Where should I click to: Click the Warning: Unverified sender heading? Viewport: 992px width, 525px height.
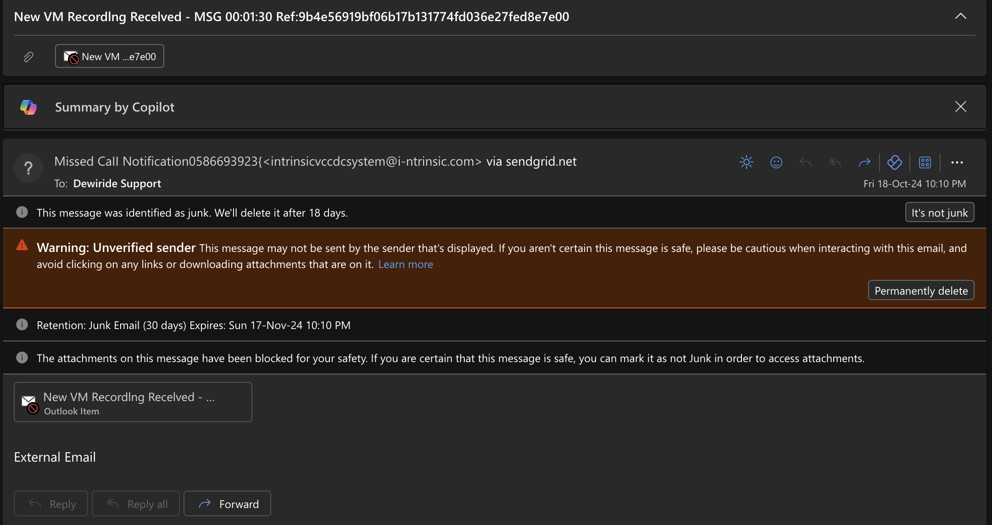116,248
